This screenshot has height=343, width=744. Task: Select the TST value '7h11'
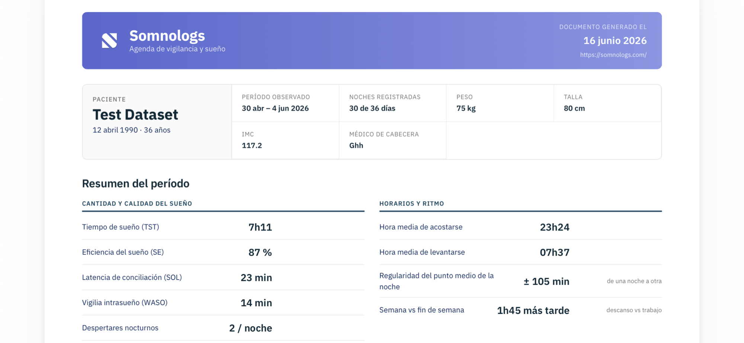click(260, 227)
